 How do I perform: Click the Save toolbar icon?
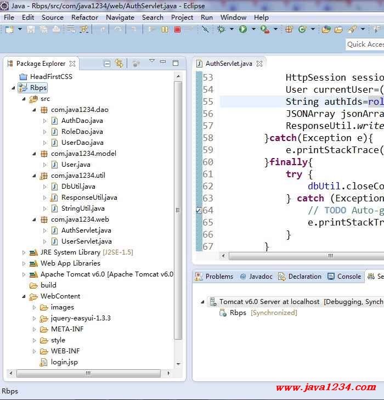click(31, 30)
